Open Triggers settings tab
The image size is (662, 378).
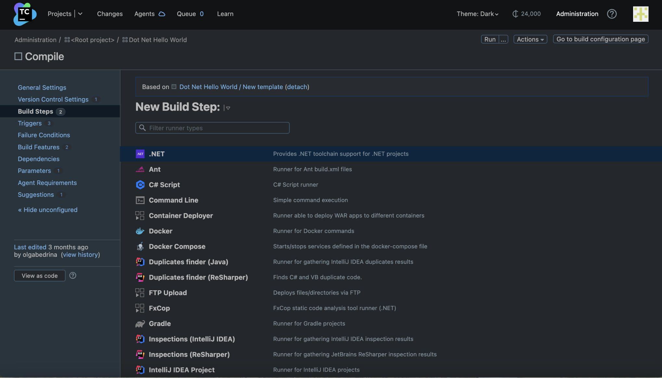pyautogui.click(x=30, y=123)
